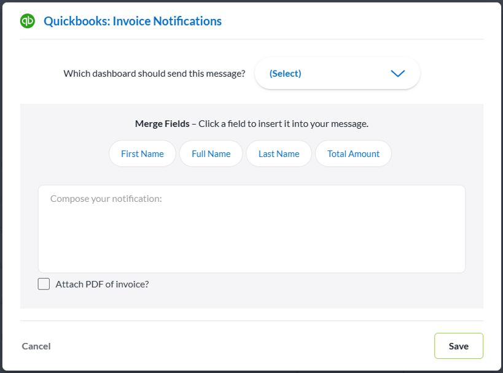Click the QuickBooks logo icon
Viewport: 503px width, 373px height.
(27, 20)
